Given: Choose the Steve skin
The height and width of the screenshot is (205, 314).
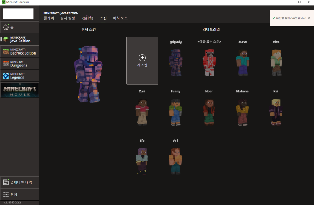Looking at the screenshot, I should pyautogui.click(x=243, y=63).
